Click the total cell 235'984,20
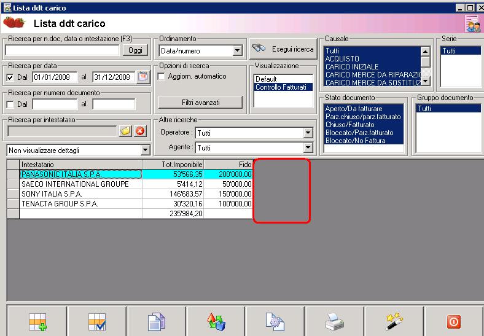This screenshot has width=484, height=336. pyautogui.click(x=173, y=214)
